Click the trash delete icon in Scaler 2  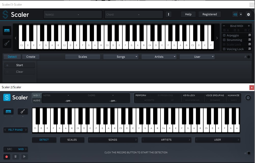tap(16, 157)
